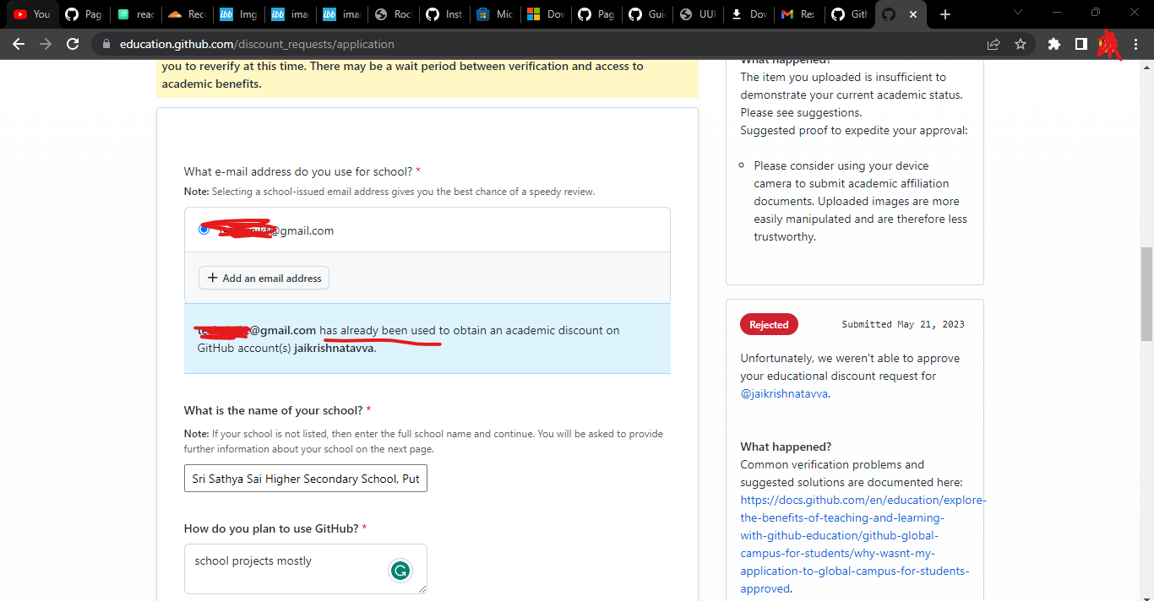The height and width of the screenshot is (601, 1154).
Task: Switch to the YouTube tab
Action: pyautogui.click(x=31, y=14)
